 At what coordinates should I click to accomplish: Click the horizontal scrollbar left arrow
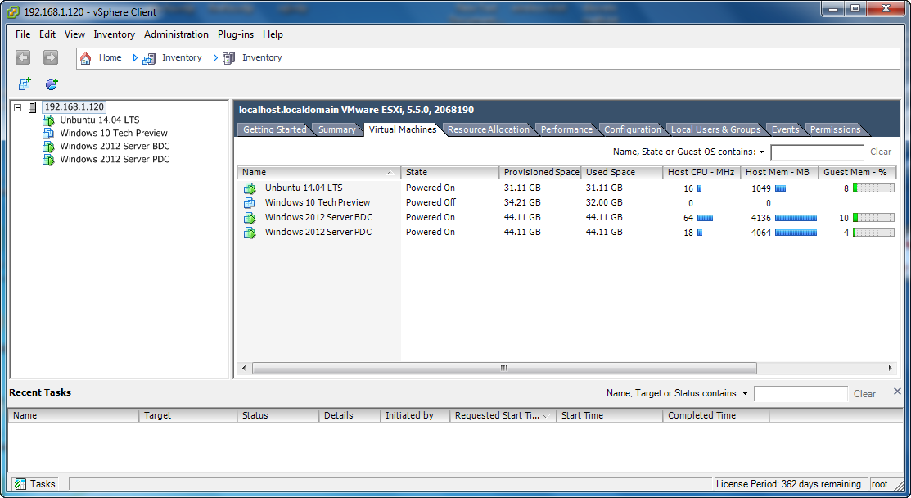click(244, 369)
